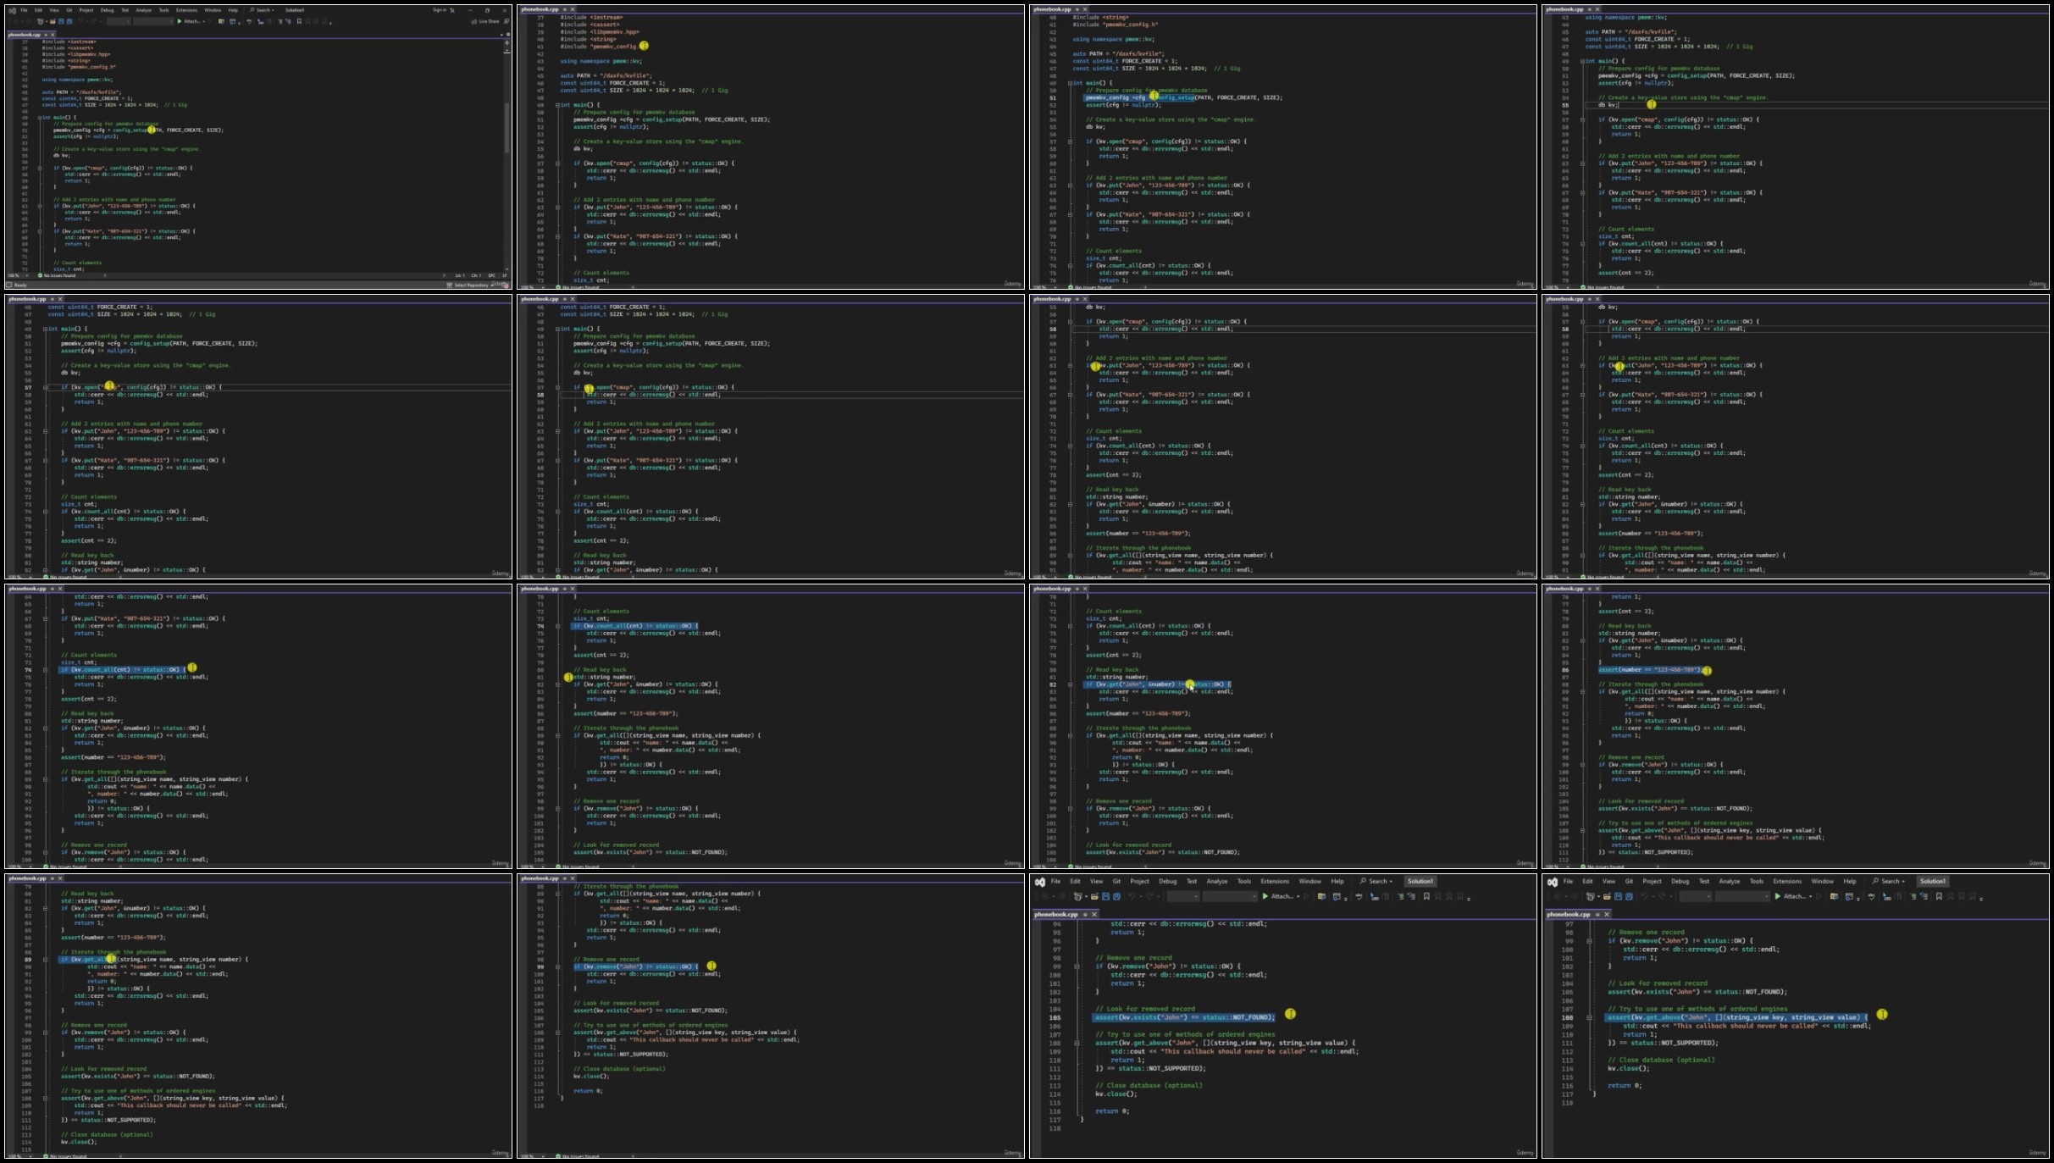Screen dimensions: 2054x1163
Task: Click No issues found status text
Action: coord(59,275)
